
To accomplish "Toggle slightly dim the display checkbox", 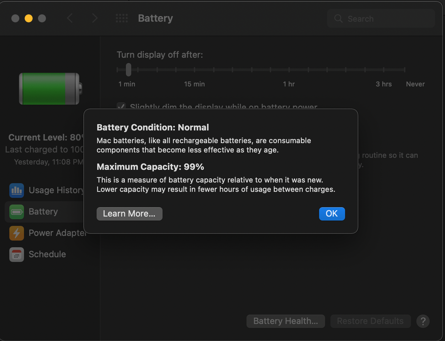I will click(x=121, y=106).
